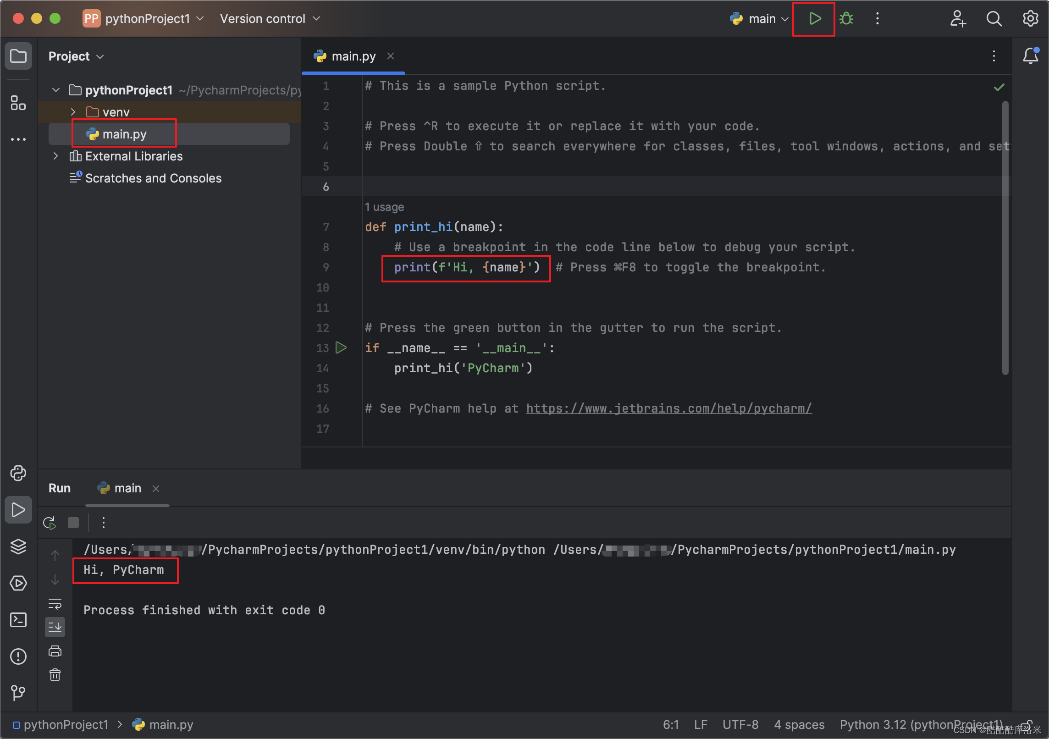
Task: Run the main configuration with green play button
Action: 814,19
